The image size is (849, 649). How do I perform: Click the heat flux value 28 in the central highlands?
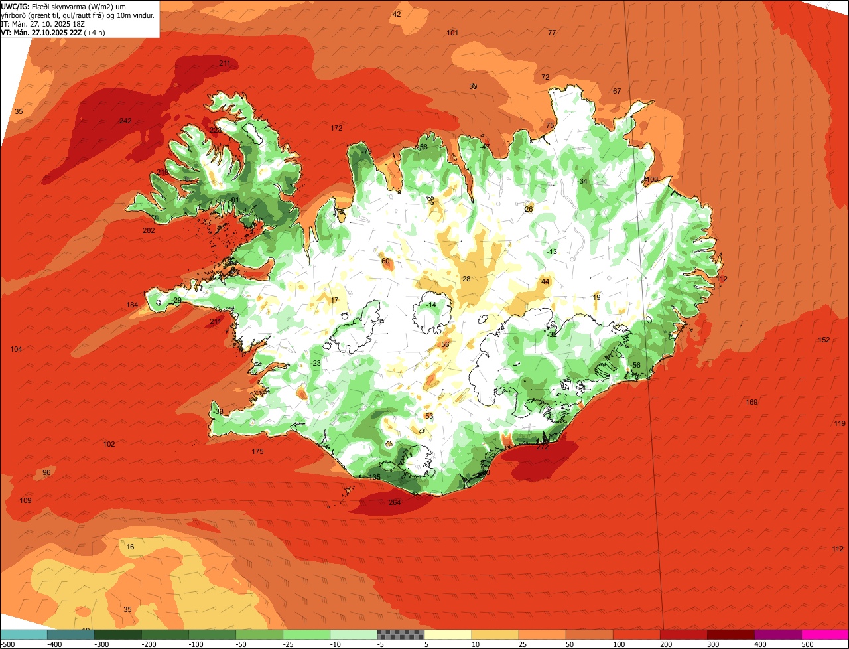466,279
